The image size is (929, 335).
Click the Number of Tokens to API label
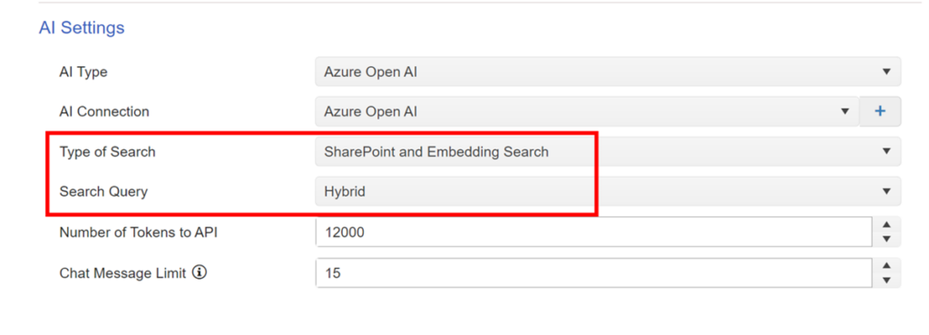pos(139,232)
